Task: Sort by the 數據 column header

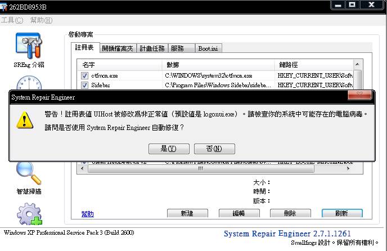Action: coord(218,65)
